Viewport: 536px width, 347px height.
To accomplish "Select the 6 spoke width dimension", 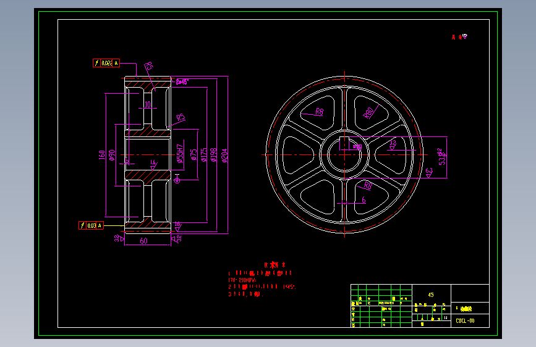I will 364,200.
